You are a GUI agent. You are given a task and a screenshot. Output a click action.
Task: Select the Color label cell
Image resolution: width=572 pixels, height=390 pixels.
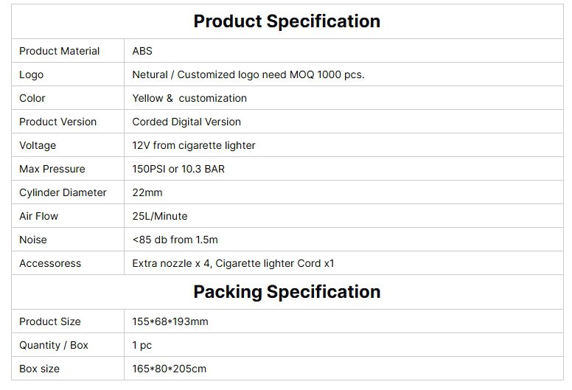pyautogui.click(x=32, y=98)
